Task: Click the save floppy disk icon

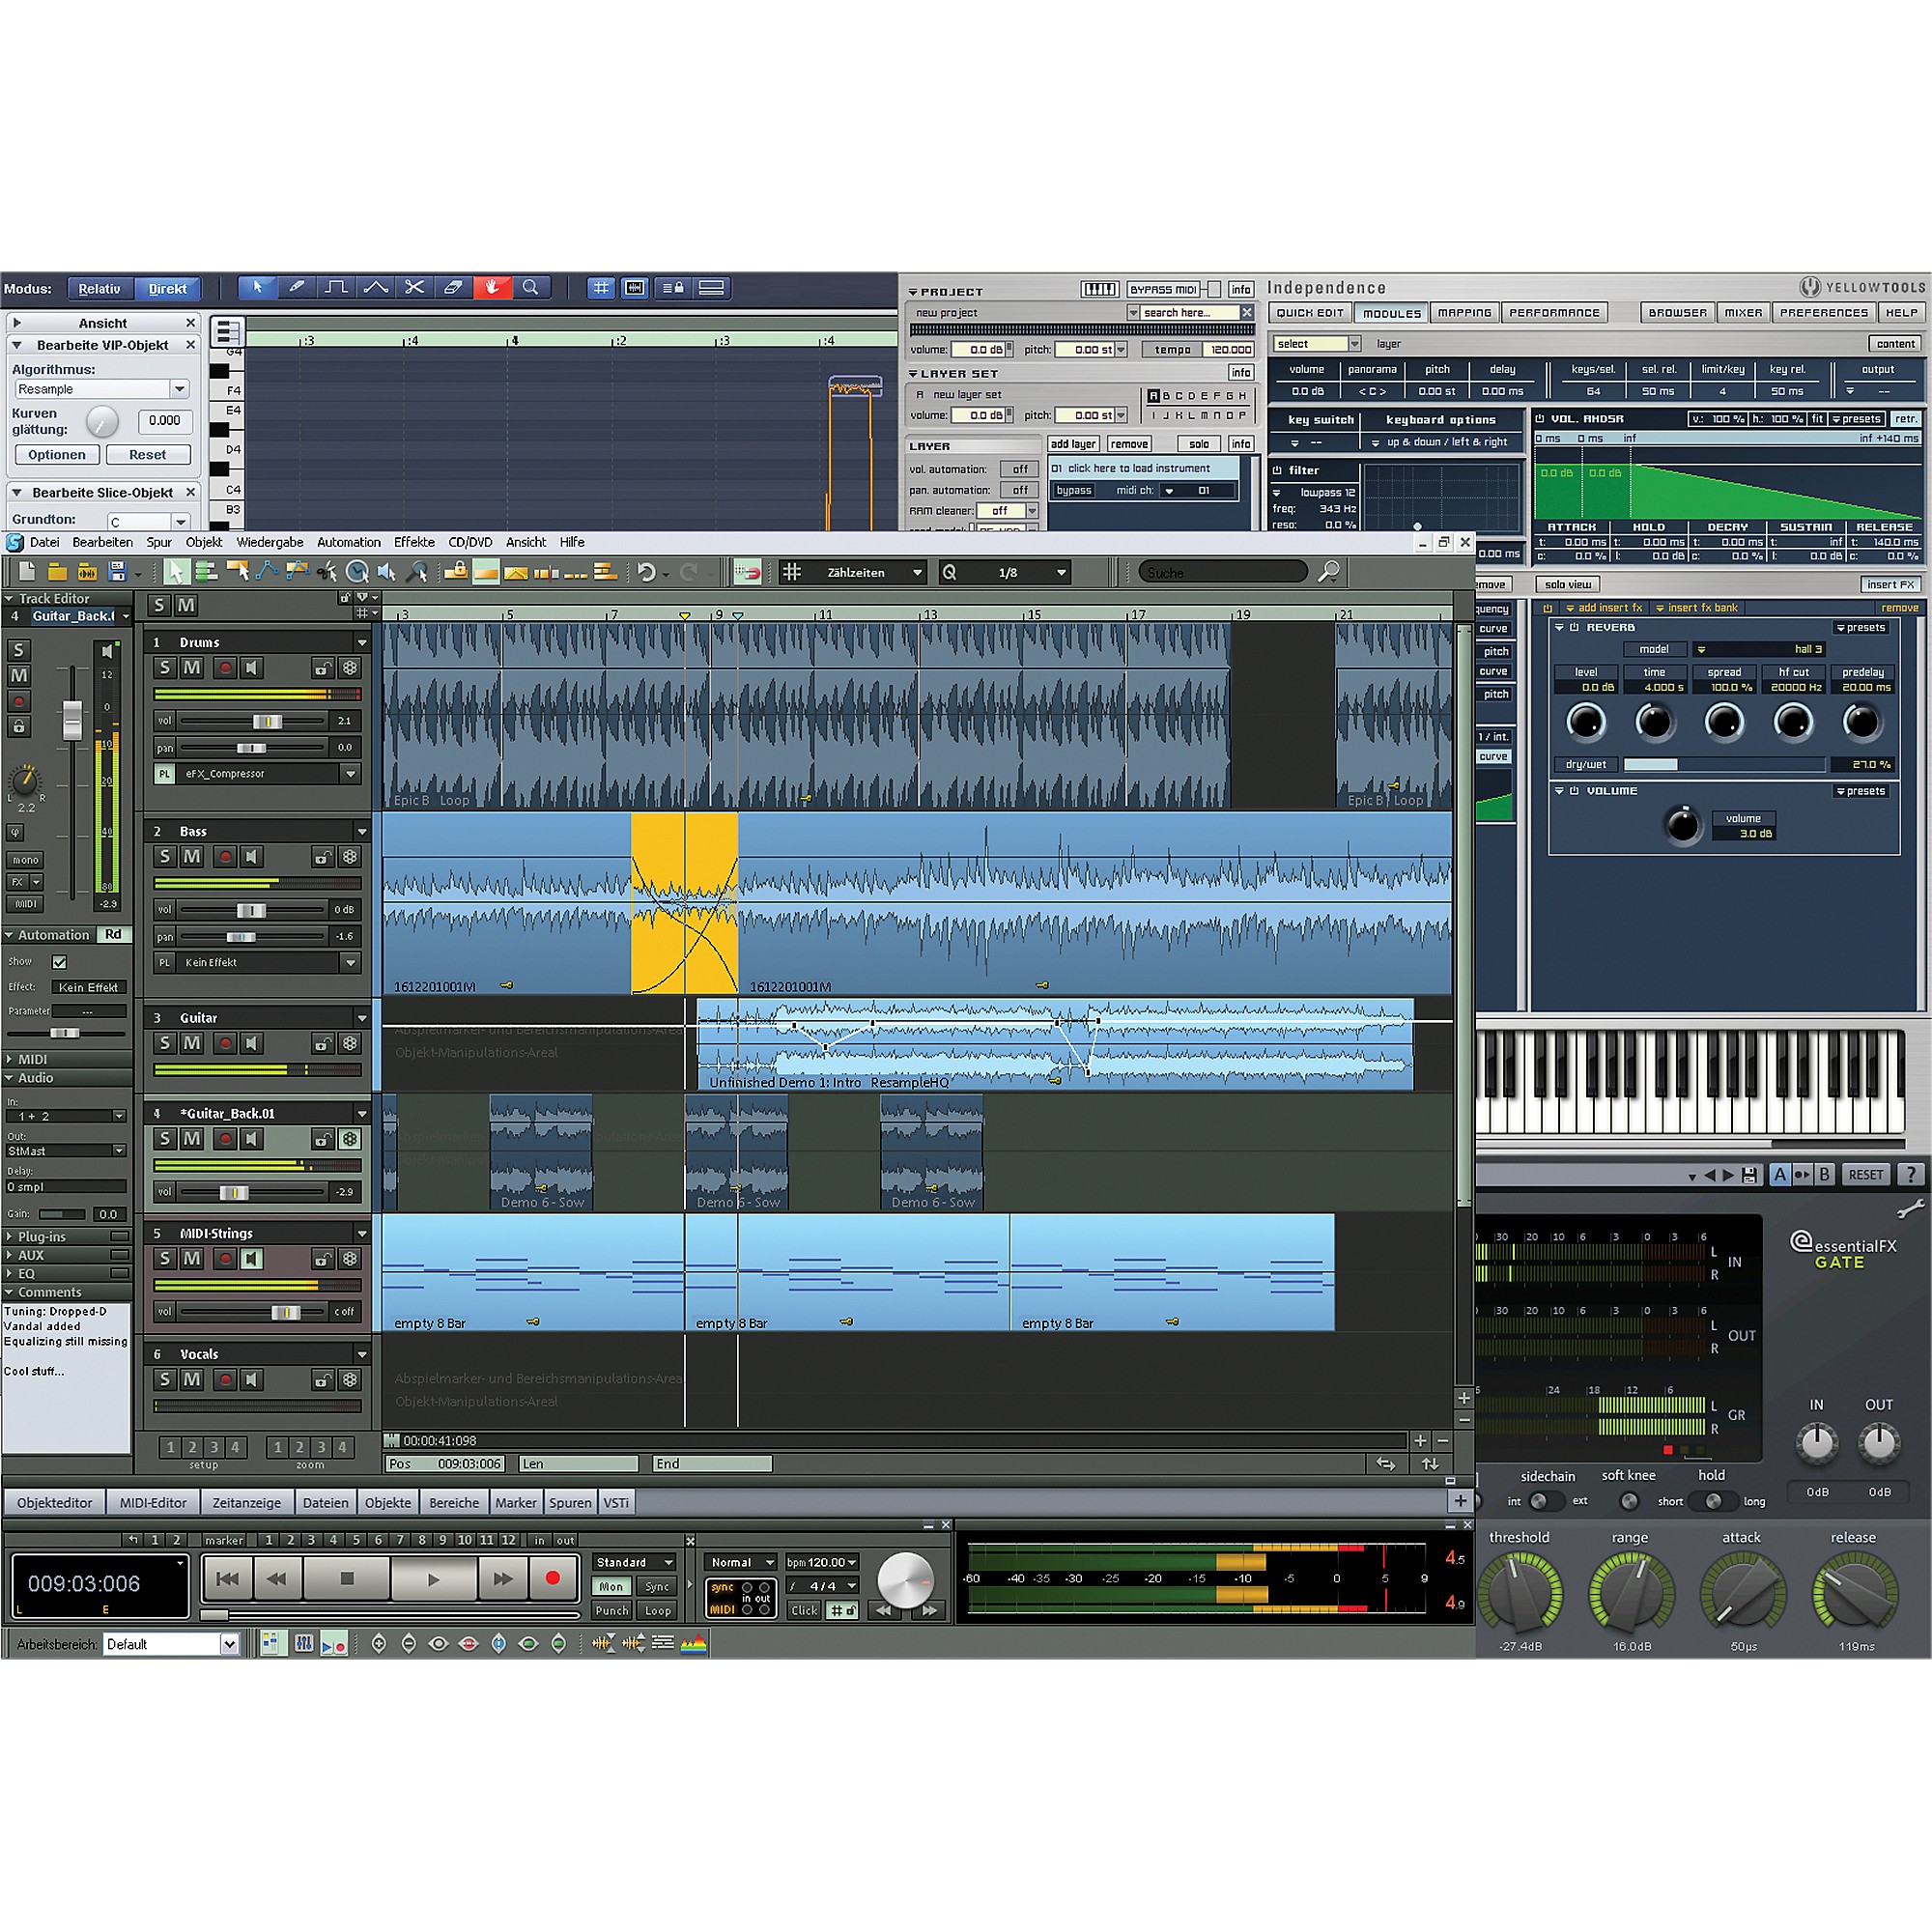Action: point(118,572)
